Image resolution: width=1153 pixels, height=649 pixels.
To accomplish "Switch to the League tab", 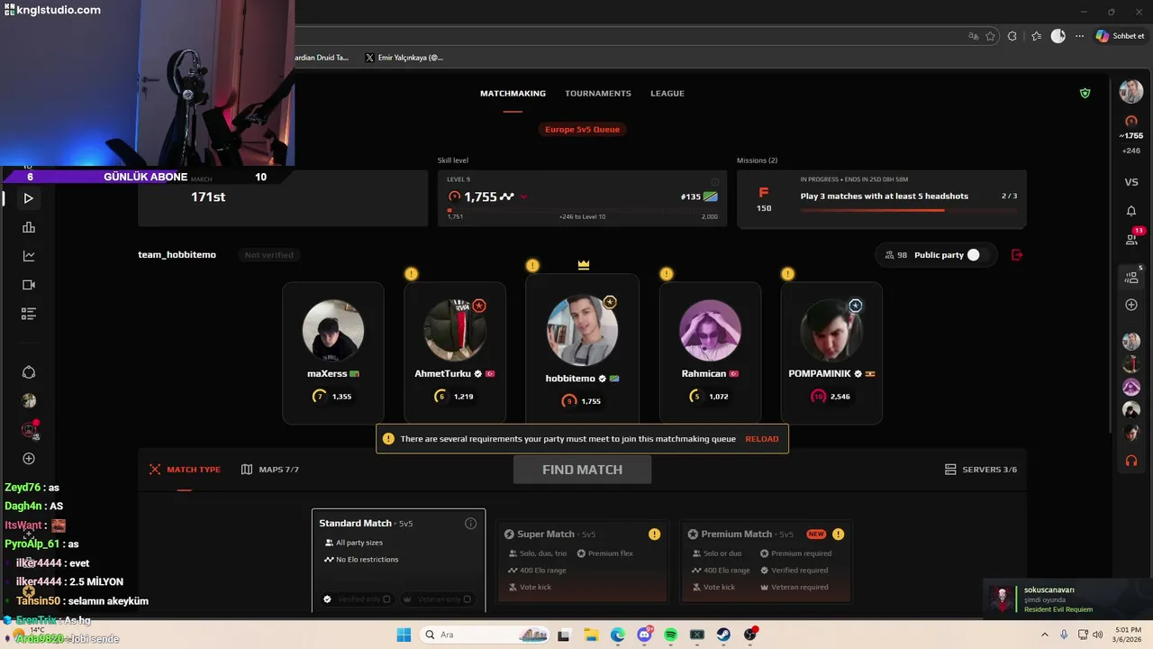I will coord(667,93).
